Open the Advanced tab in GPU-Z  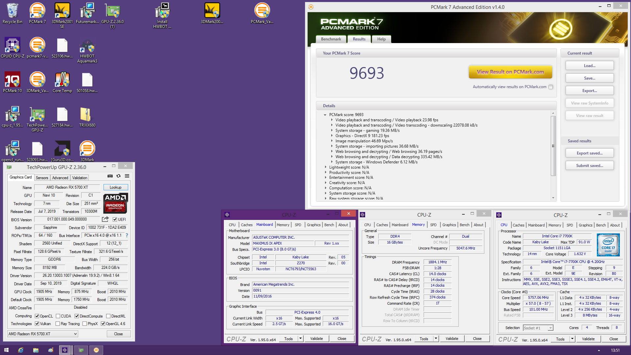tap(60, 178)
